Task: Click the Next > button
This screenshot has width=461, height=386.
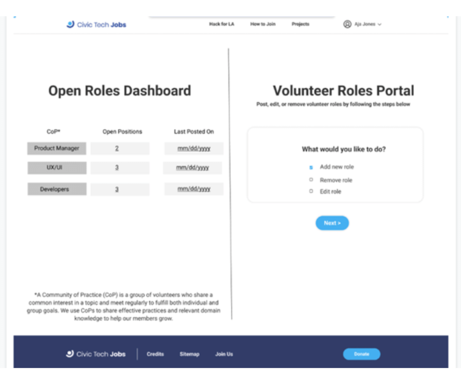Action: click(333, 223)
